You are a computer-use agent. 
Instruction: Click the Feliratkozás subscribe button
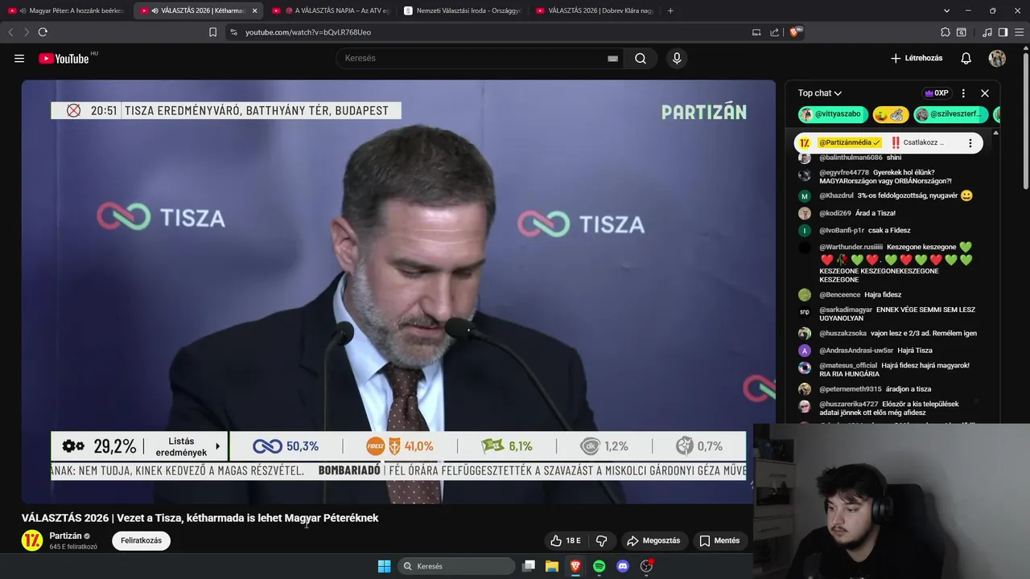pyautogui.click(x=141, y=540)
